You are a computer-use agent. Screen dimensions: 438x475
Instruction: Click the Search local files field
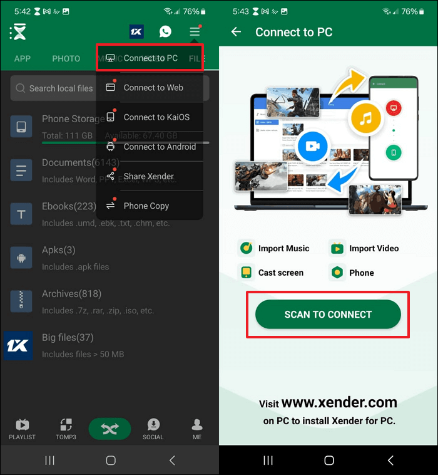53,88
